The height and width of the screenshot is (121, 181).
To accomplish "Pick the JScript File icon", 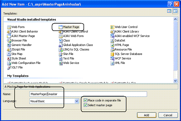I will click(9, 50).
